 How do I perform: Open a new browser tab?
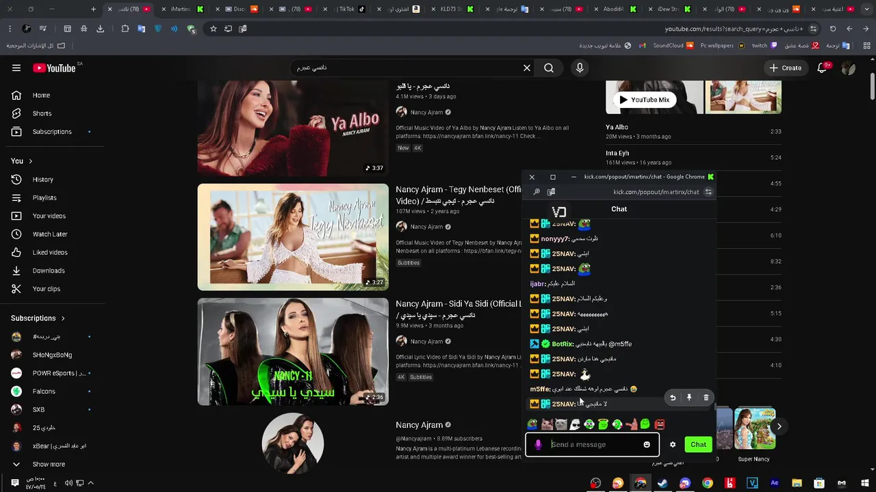coord(94,9)
